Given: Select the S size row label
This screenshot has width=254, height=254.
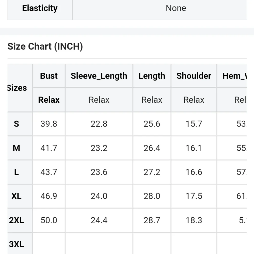Looking at the screenshot, I should tap(16, 124).
